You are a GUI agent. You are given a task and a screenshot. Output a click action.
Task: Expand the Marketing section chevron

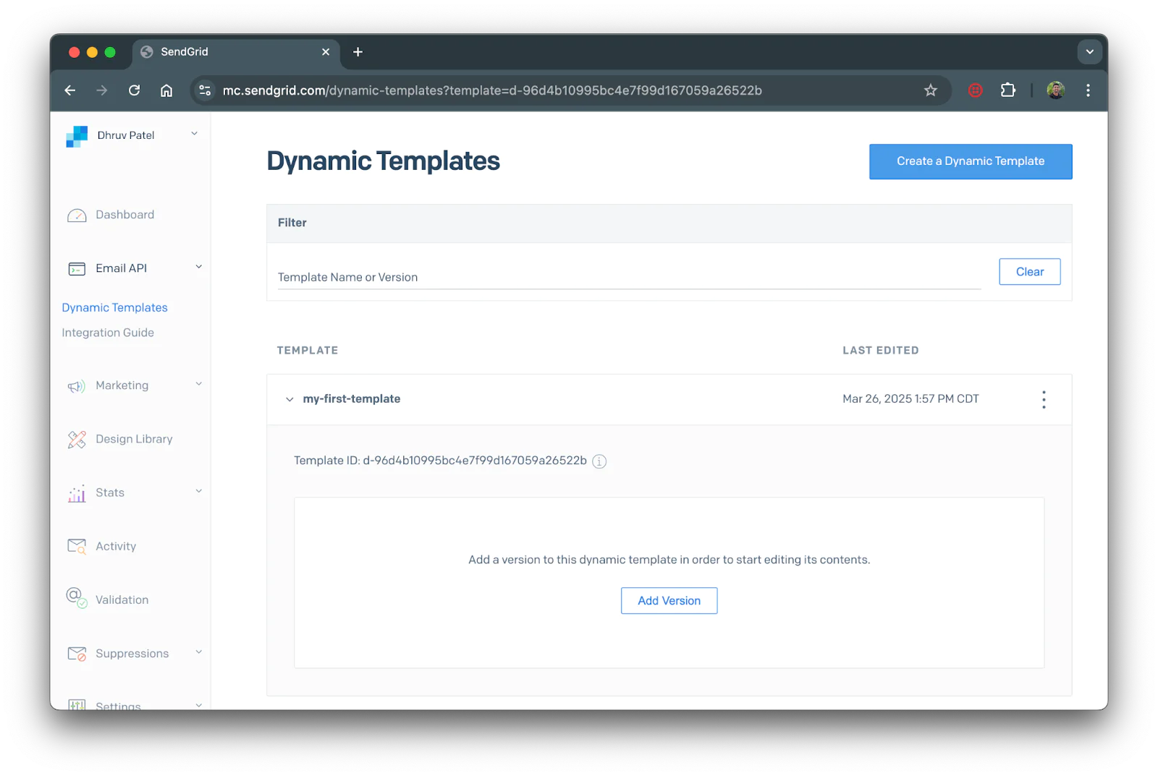[198, 385]
